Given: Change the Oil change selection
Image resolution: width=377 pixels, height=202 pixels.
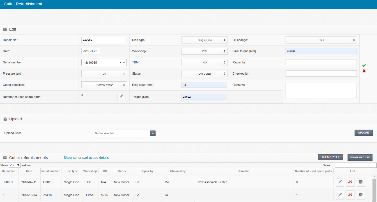Looking at the screenshot, I should (x=321, y=40).
